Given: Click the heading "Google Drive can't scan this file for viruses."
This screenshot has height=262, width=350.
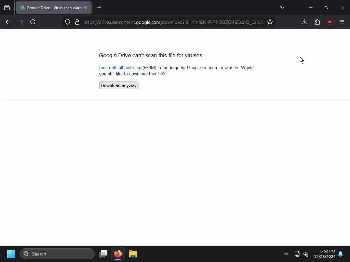Looking at the screenshot, I should pos(151,56).
